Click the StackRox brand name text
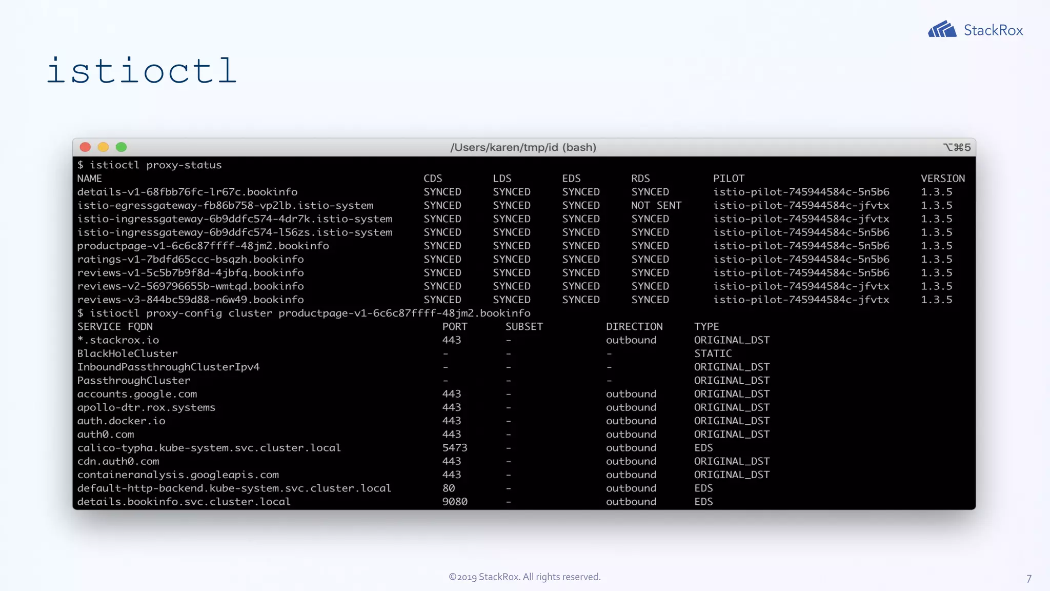1050x591 pixels. [993, 30]
